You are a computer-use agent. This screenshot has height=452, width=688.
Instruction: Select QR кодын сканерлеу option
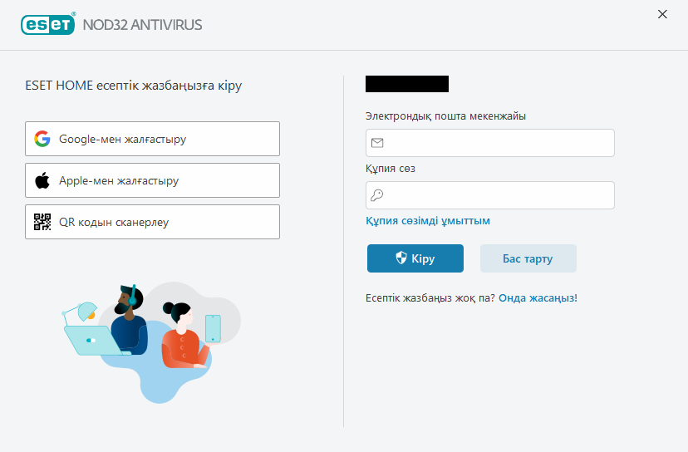(x=152, y=222)
